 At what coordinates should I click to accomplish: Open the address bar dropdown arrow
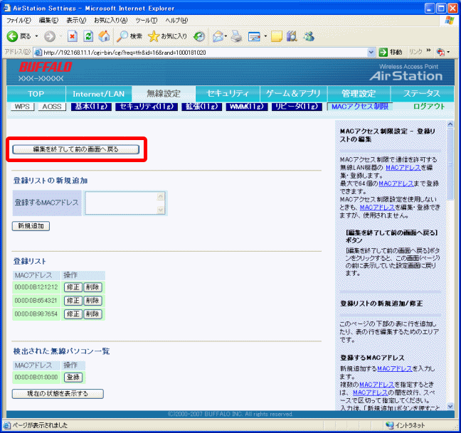(371, 53)
